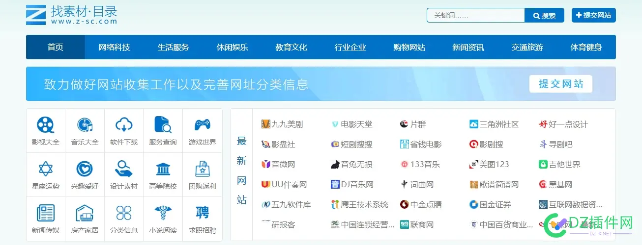Click the DJ音乐网 site favicon
The width and height of the screenshot is (642, 245).
335,185
